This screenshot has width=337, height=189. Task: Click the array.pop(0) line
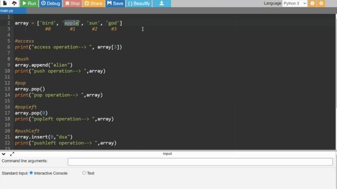coord(31,113)
